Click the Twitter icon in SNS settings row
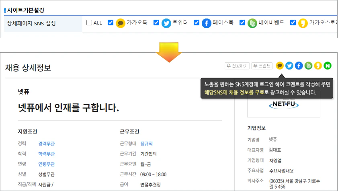 tap(166, 23)
